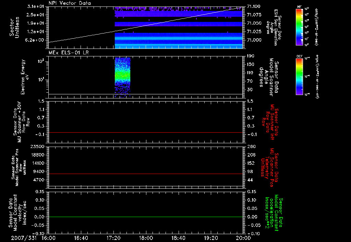Viewport: 351px width, 242px height.
Task: Click the DEF color bar legend
Action: 300,77
